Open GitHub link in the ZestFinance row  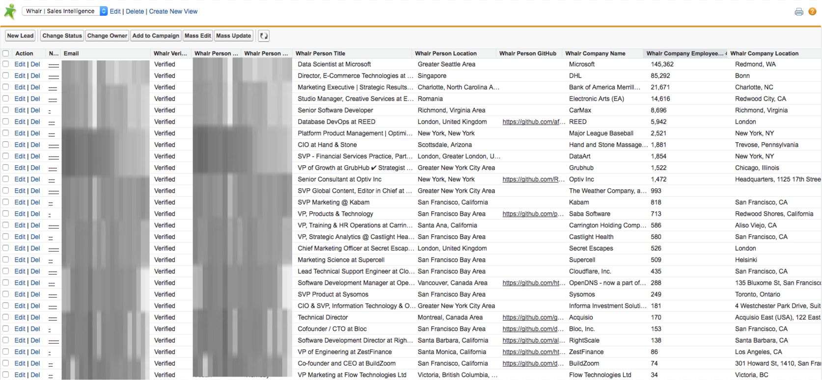tap(534, 352)
